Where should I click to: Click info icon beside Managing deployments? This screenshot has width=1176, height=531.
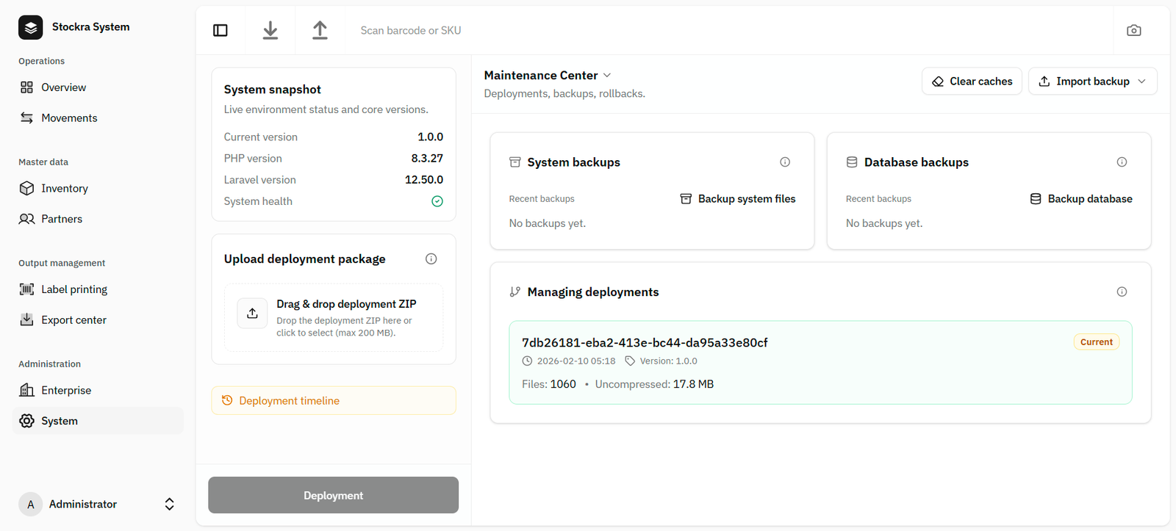coord(1122,292)
